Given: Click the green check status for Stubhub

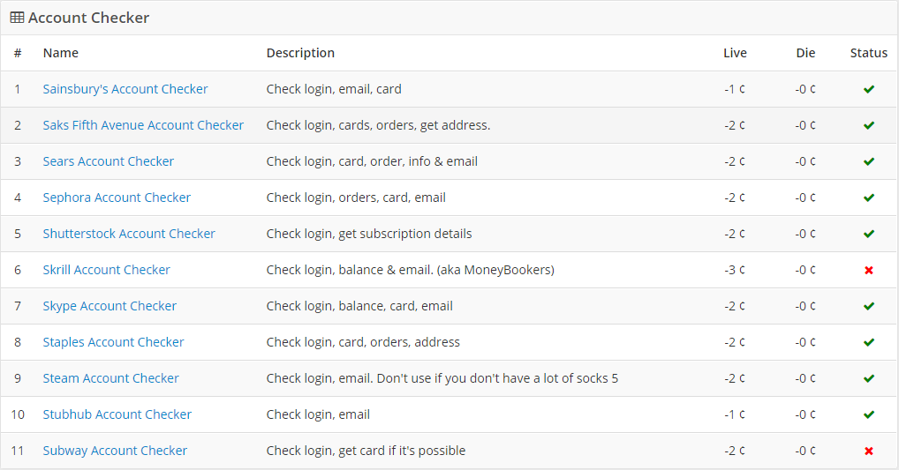Looking at the screenshot, I should tap(869, 414).
